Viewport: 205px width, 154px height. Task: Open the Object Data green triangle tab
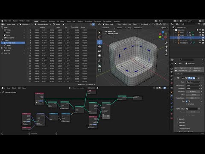point(172,110)
